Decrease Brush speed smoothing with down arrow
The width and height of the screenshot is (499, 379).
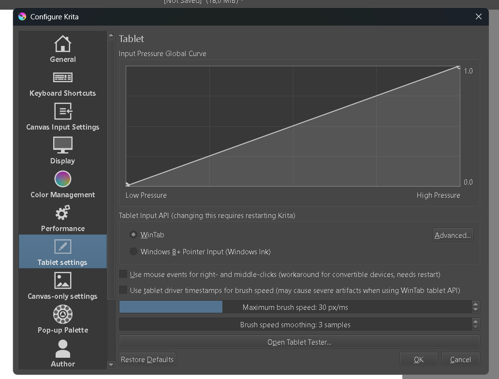475,327
